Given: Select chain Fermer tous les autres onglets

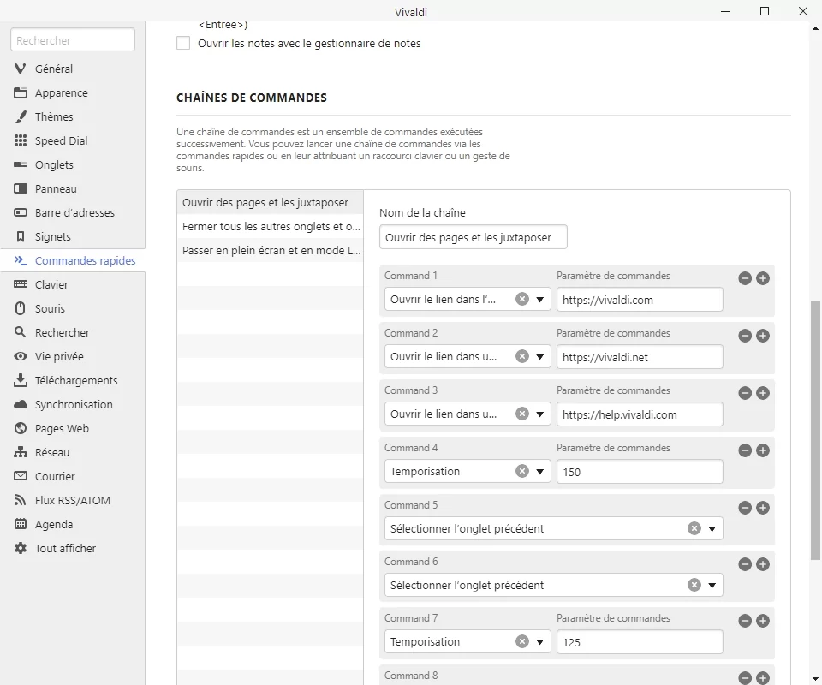Looking at the screenshot, I should tap(270, 226).
